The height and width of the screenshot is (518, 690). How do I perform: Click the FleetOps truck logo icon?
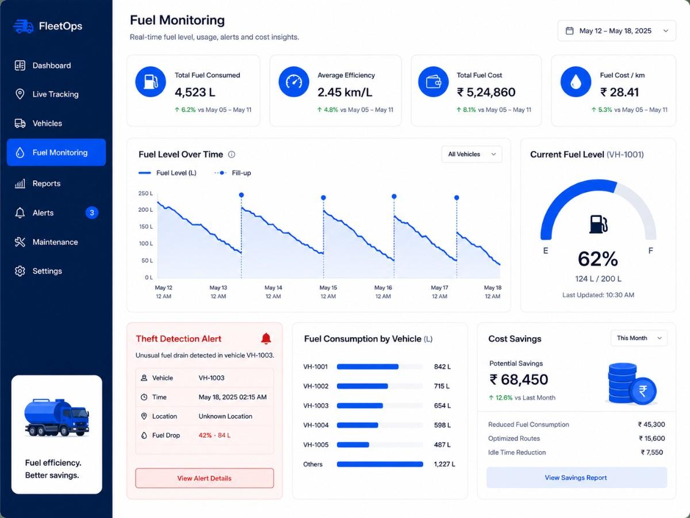click(x=24, y=26)
